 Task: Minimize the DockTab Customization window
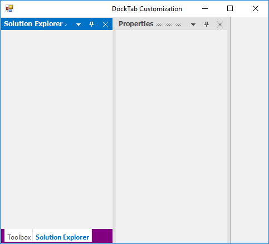point(205,8)
